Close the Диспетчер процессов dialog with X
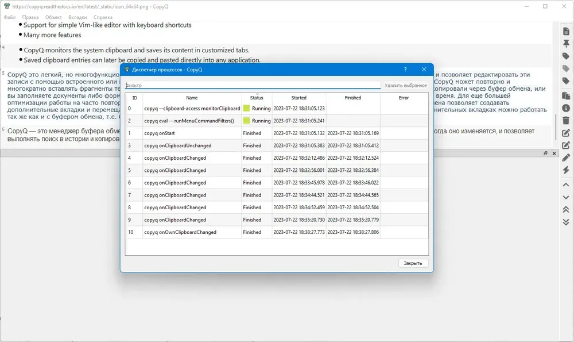 pos(424,70)
